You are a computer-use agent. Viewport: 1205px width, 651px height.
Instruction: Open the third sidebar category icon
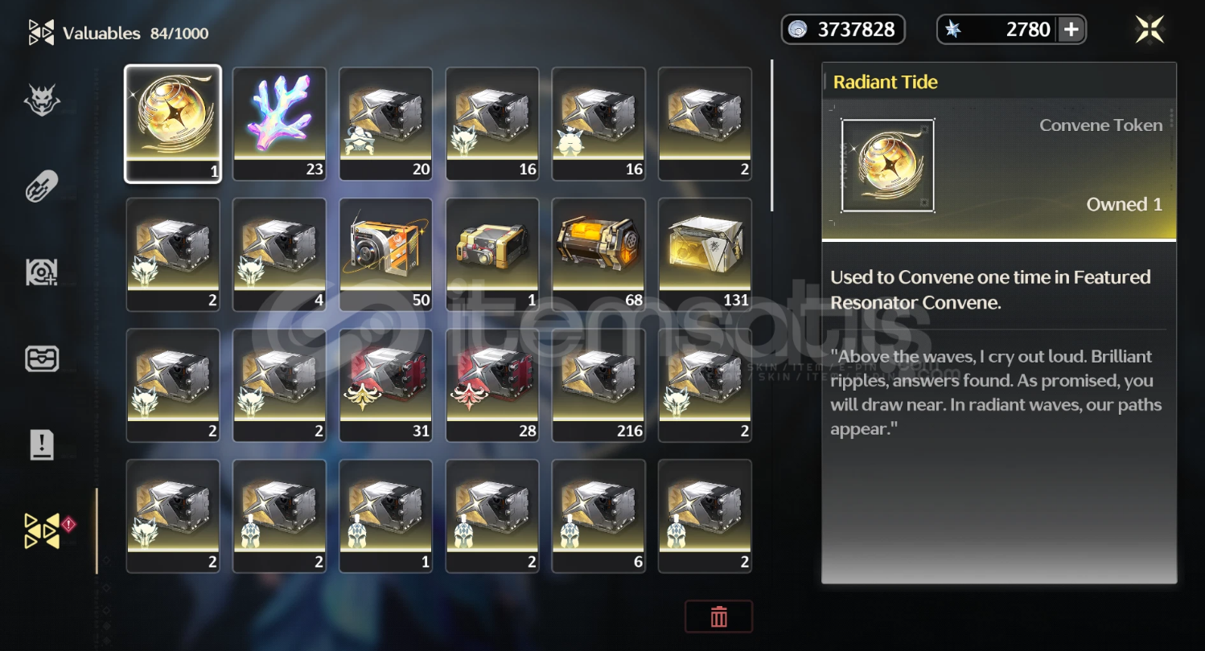point(42,272)
